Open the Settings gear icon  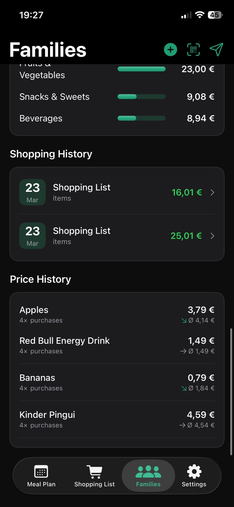tap(194, 472)
